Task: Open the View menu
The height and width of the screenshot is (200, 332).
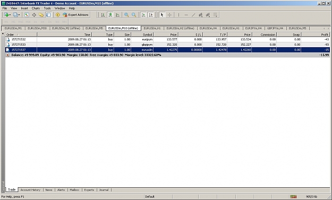Action: [x=14, y=8]
